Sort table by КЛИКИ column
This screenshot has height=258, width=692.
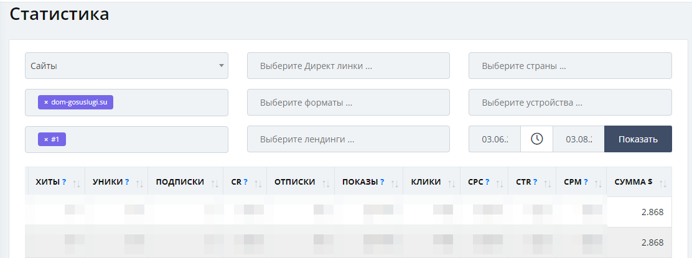(x=451, y=183)
